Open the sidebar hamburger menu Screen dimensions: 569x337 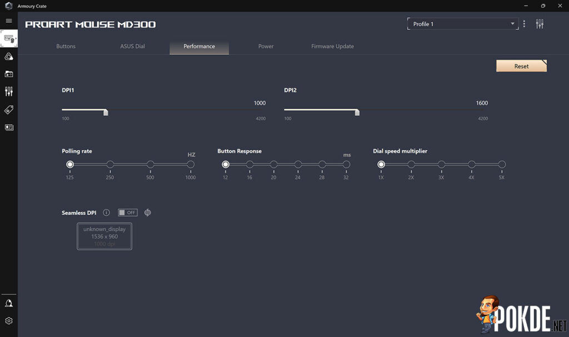9,21
